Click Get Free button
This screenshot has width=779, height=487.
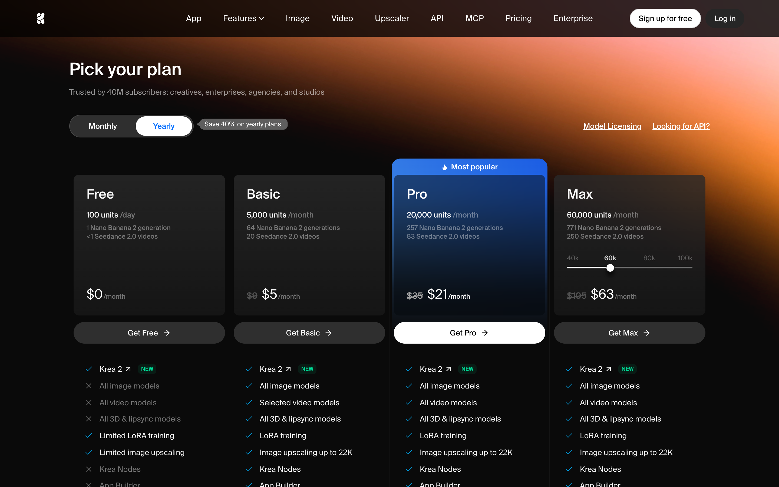coord(149,333)
